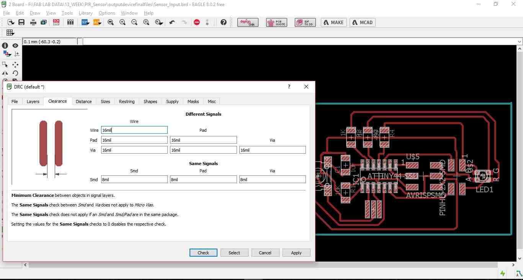Image resolution: width=523 pixels, height=280 pixels.
Task: Focus the Via-to-Via clearance field
Action: pyautogui.click(x=273, y=150)
